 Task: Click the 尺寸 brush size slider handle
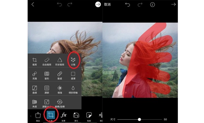[x=139, y=119]
